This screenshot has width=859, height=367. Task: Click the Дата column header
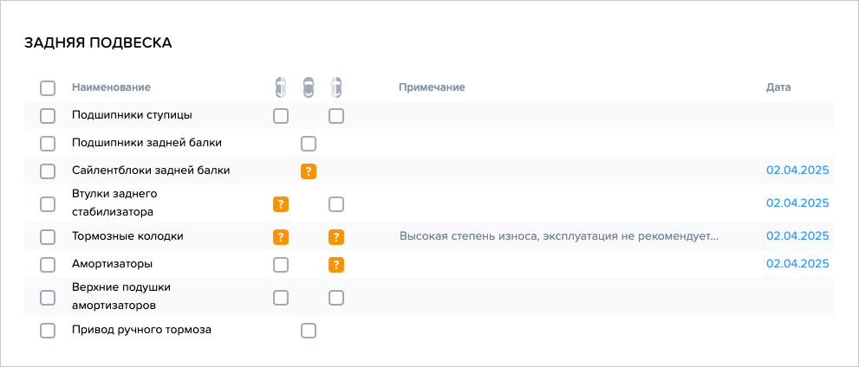[778, 87]
